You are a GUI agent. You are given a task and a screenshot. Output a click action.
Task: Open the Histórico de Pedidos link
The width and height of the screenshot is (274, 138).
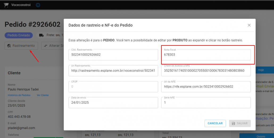pyautogui.click(x=19, y=95)
